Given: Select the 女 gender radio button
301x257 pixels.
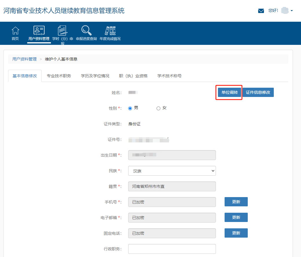Looking at the screenshot, I should (158, 108).
